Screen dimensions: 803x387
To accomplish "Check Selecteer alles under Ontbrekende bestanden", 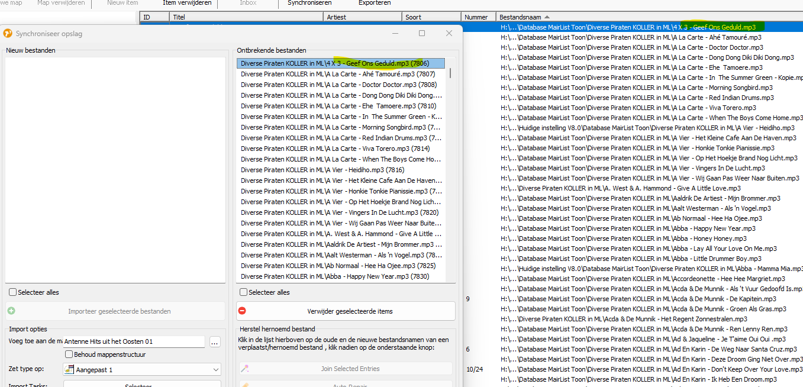I will click(243, 292).
